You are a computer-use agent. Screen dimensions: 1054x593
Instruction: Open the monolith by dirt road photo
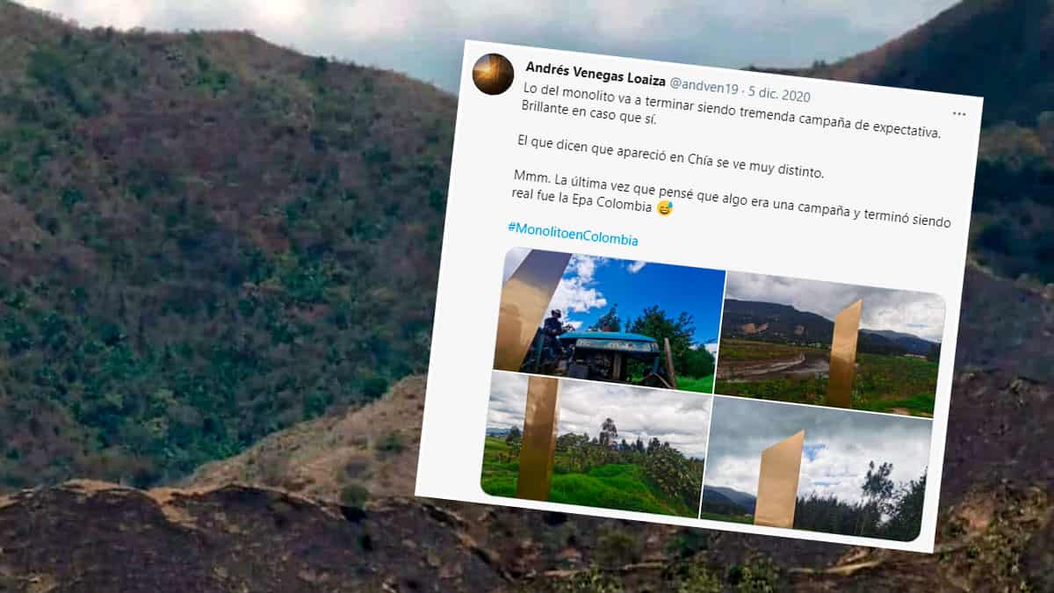click(x=830, y=345)
